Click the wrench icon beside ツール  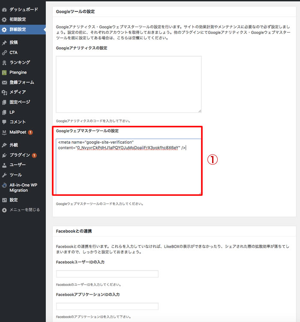pos(4,175)
